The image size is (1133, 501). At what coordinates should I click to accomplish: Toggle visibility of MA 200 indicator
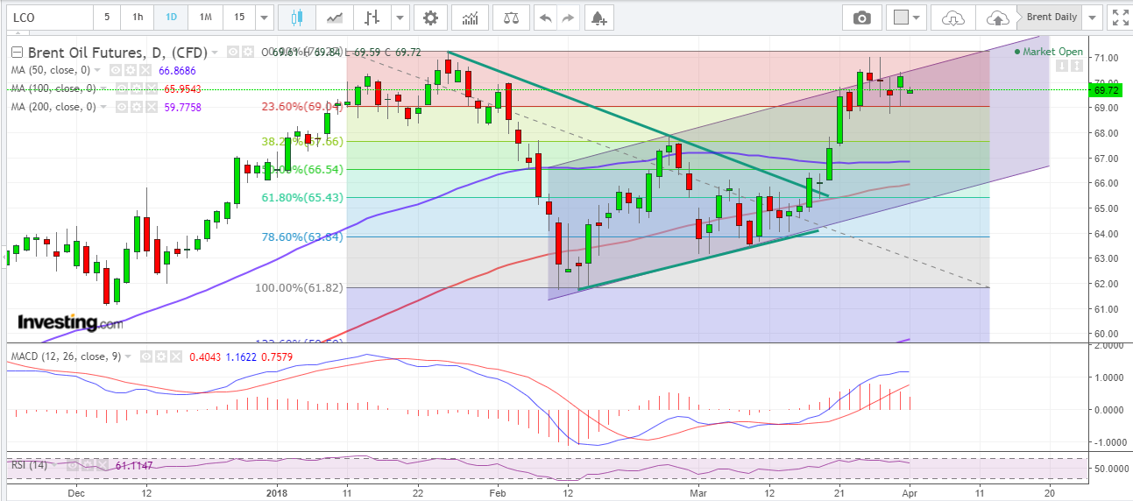click(122, 107)
